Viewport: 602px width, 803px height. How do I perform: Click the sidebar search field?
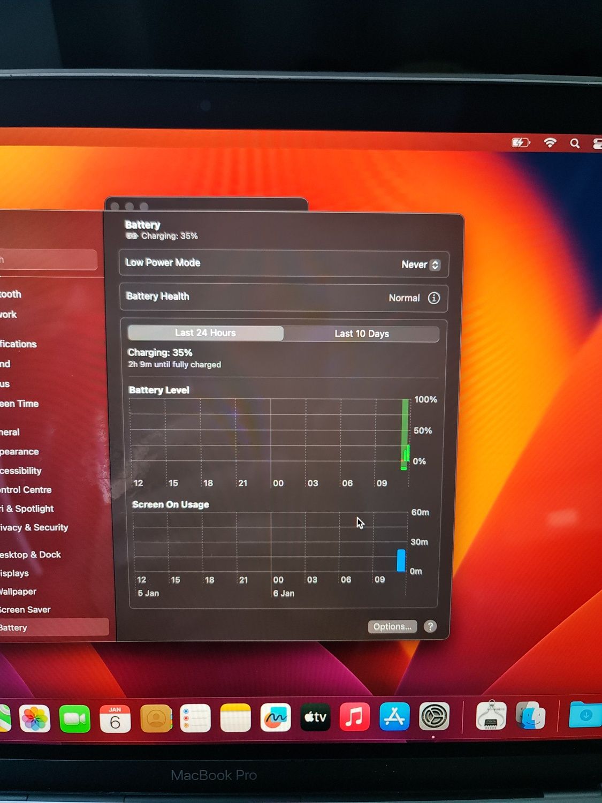(48, 260)
